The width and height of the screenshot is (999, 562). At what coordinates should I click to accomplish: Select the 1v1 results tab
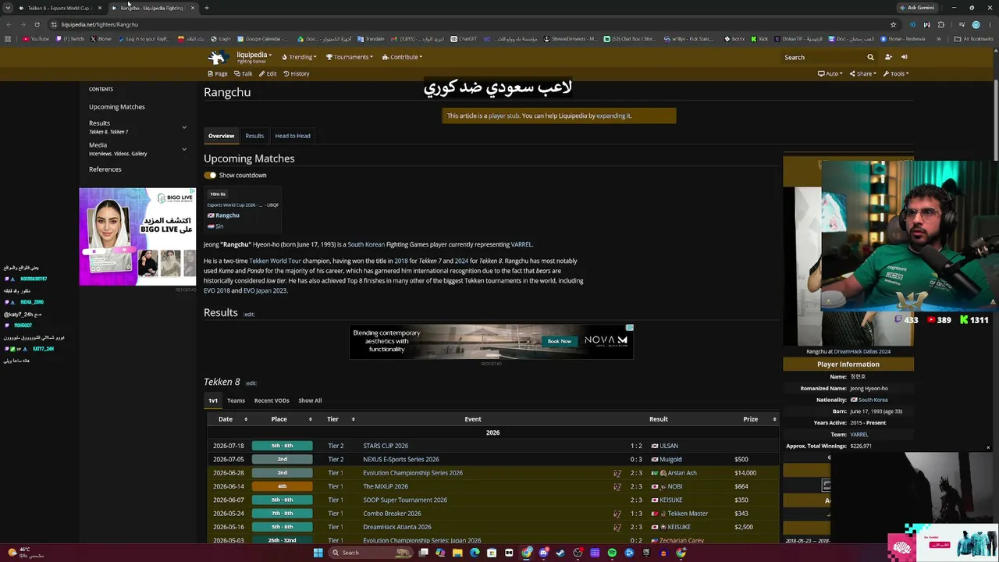(x=213, y=400)
